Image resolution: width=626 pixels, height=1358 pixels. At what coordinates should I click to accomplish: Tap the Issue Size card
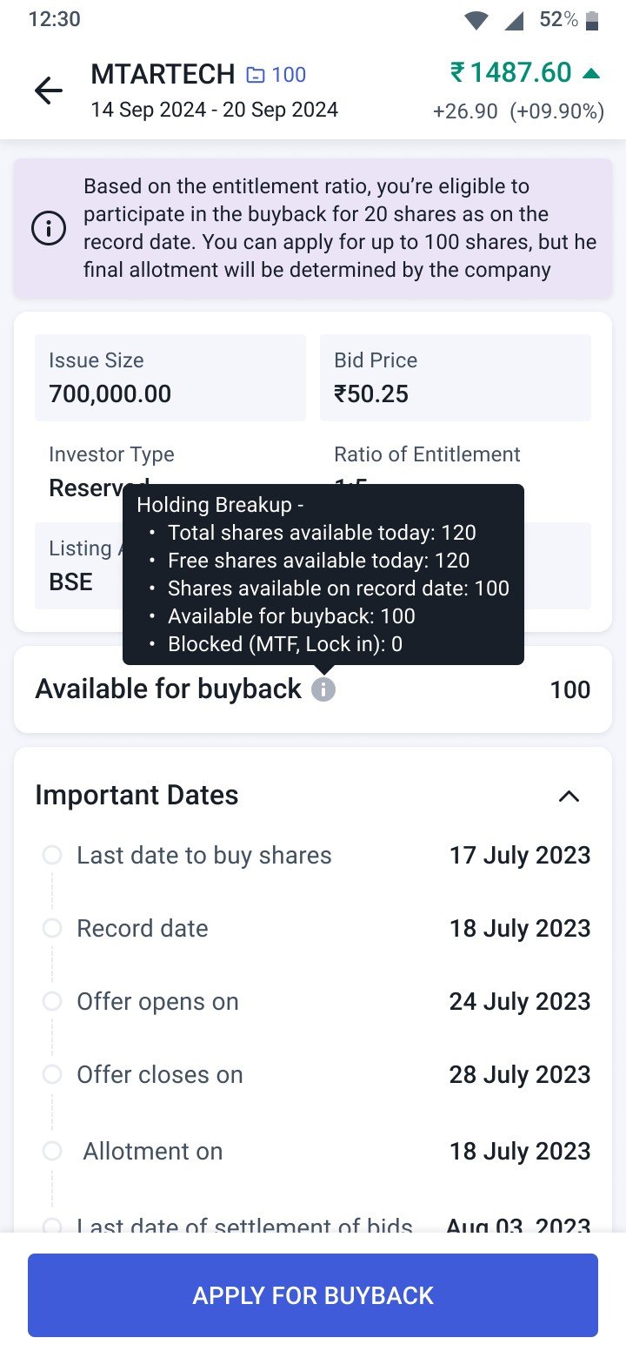170,378
